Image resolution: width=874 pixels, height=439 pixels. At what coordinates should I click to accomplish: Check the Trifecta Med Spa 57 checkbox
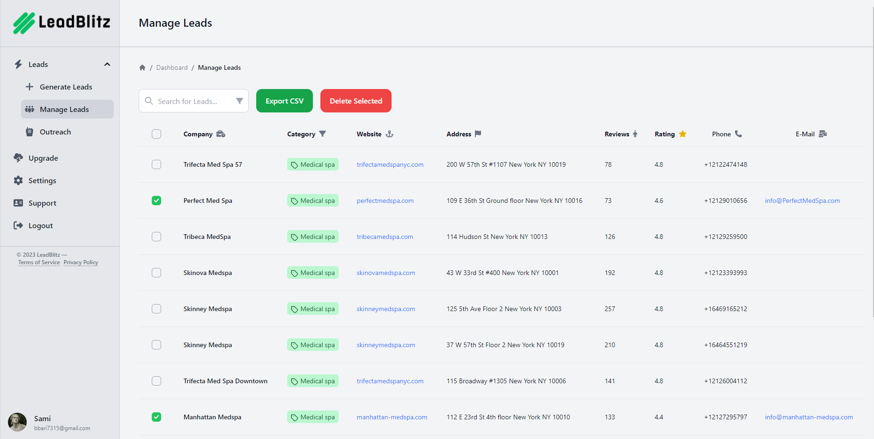pyautogui.click(x=156, y=164)
